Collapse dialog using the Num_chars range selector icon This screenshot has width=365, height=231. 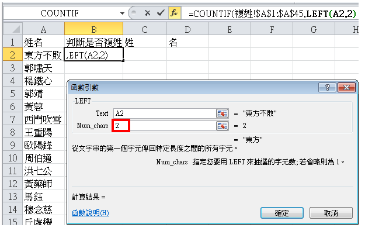click(222, 126)
